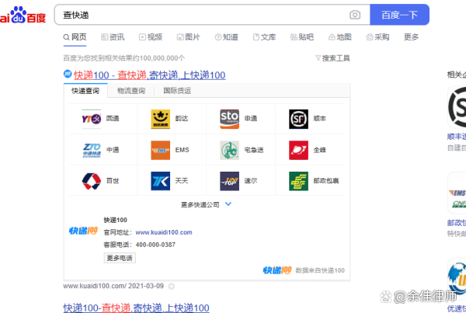Choose the 速尔 UNI TOP courier icon
Viewport: 466px width, 313px height.
[x=229, y=181]
